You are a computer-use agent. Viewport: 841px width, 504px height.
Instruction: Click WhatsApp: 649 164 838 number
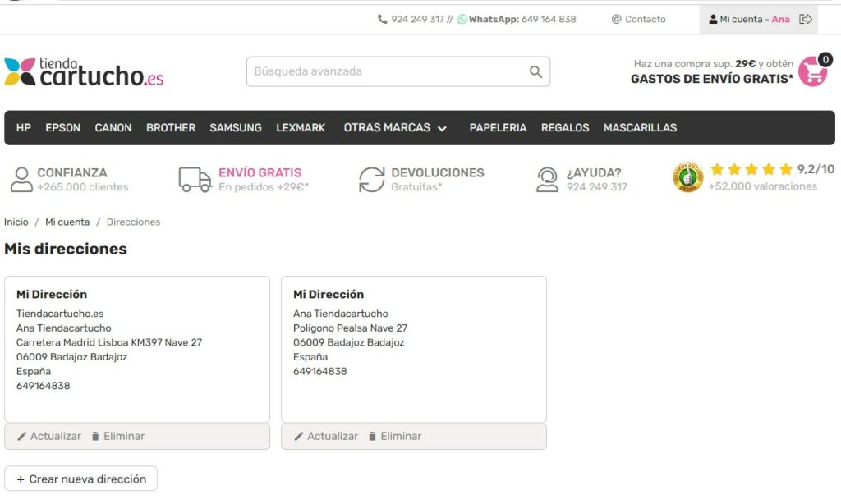(x=522, y=20)
